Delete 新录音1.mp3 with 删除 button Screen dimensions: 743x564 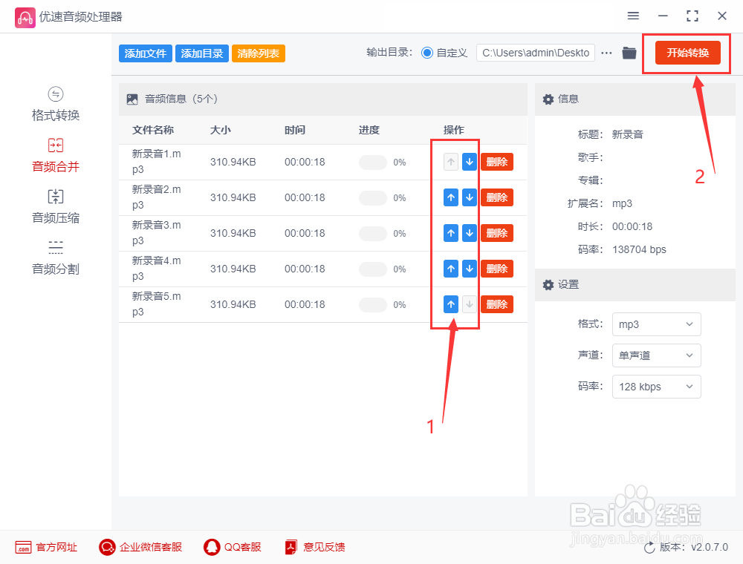497,162
